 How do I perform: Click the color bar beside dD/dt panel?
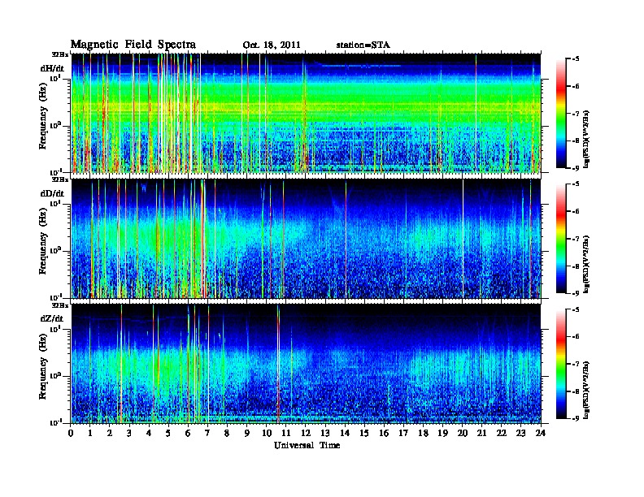coord(561,239)
